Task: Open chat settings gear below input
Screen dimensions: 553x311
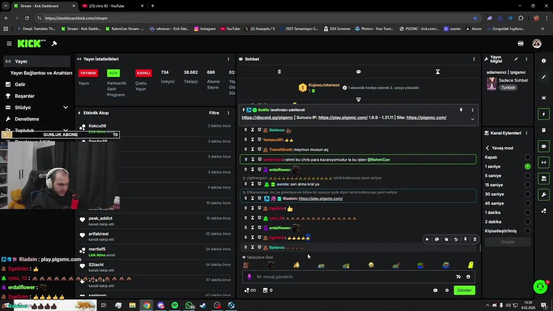Action: tap(447, 290)
